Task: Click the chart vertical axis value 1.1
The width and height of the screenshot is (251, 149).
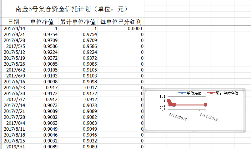Action: point(163,96)
